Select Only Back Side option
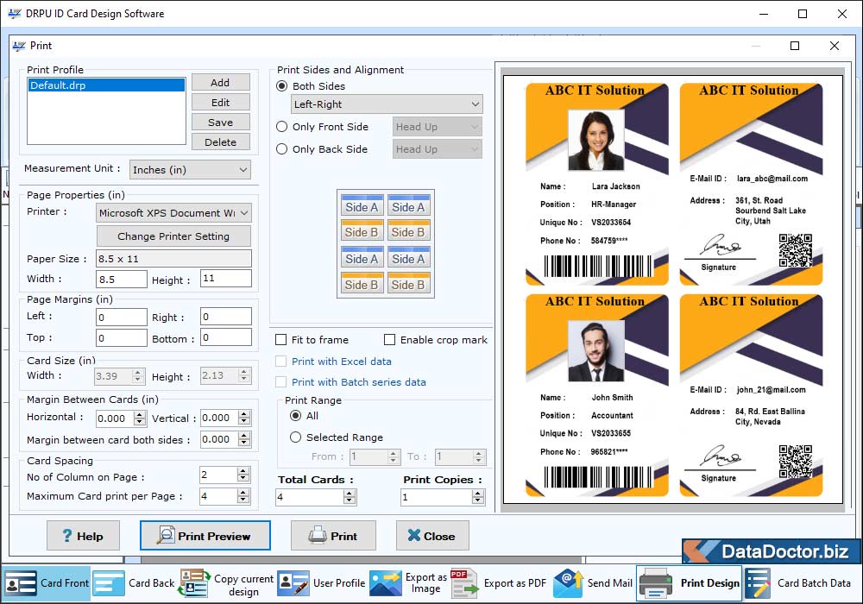 click(282, 149)
